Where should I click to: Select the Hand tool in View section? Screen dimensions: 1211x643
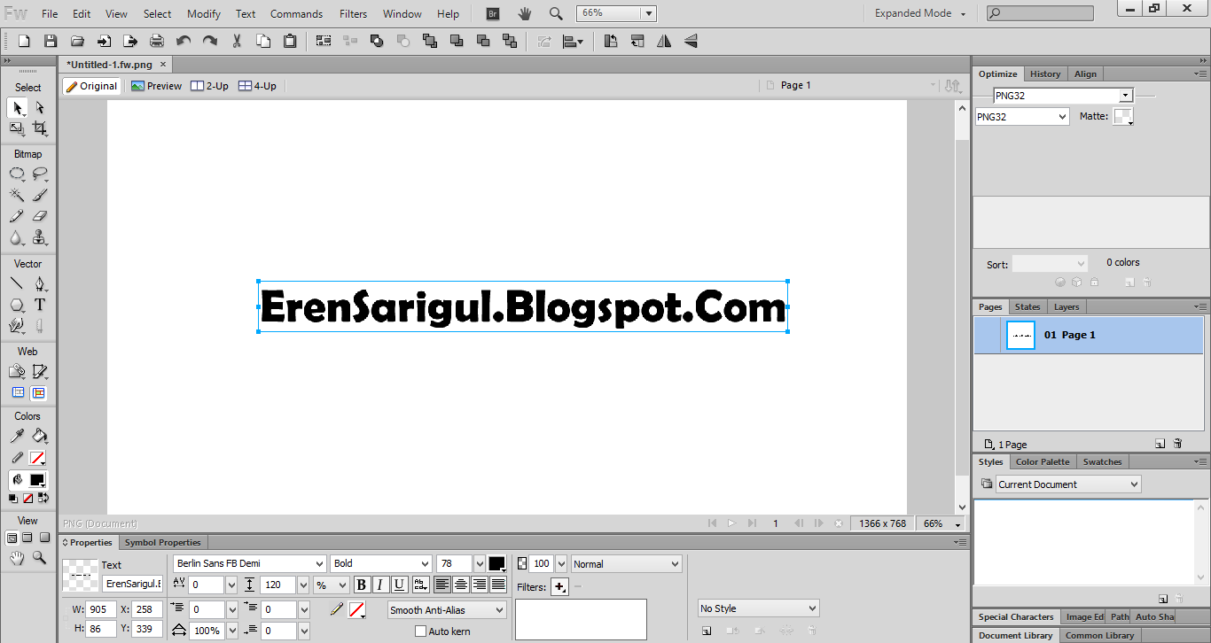click(17, 558)
